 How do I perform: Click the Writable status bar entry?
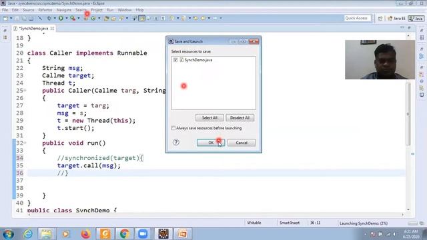click(254, 223)
